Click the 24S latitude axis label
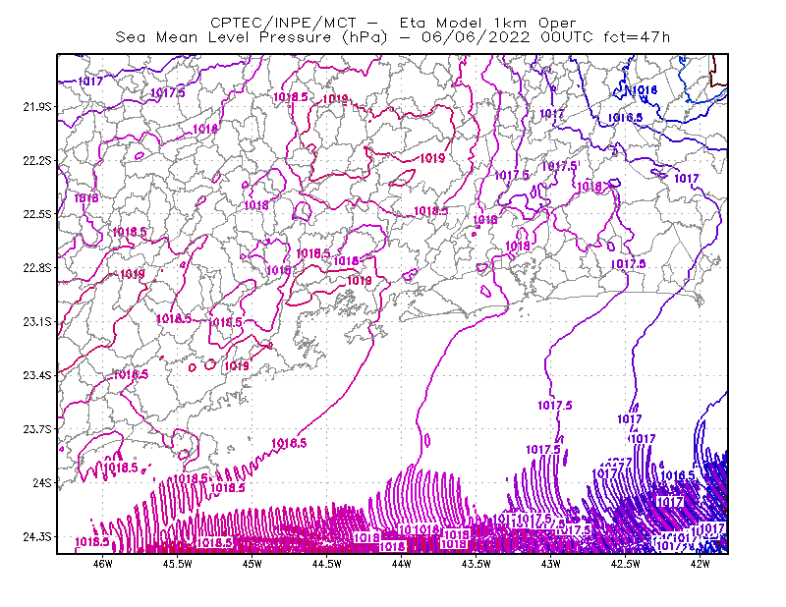786x607 pixels. point(42,482)
